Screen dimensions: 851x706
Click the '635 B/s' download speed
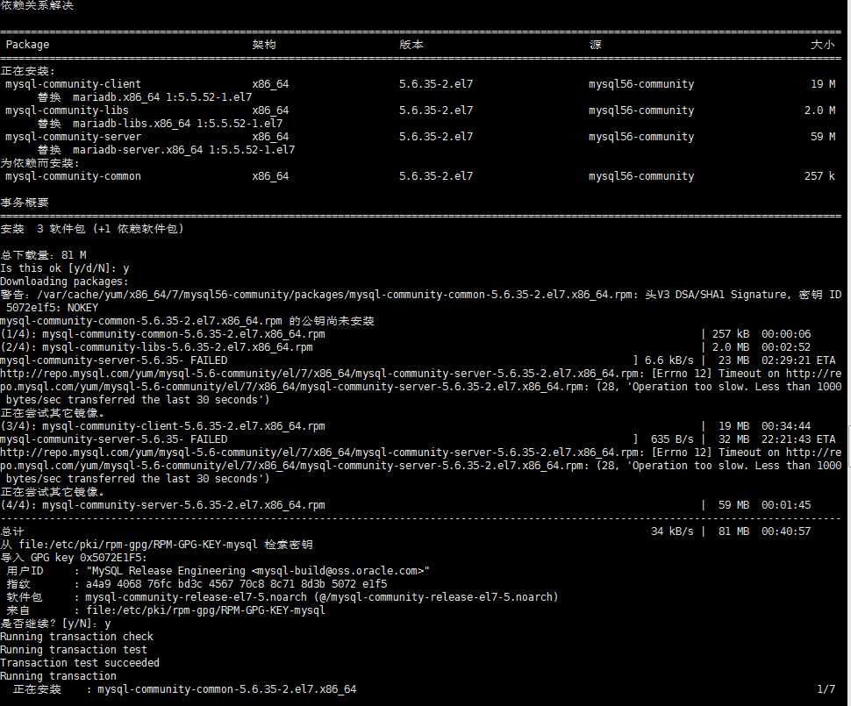672,439
